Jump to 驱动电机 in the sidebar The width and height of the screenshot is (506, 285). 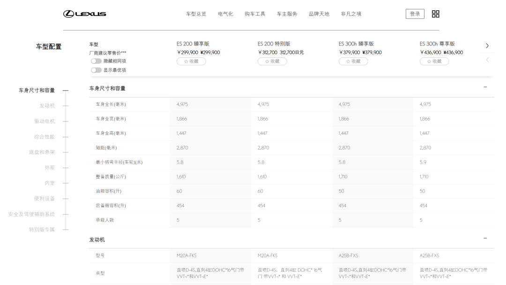[x=45, y=121]
